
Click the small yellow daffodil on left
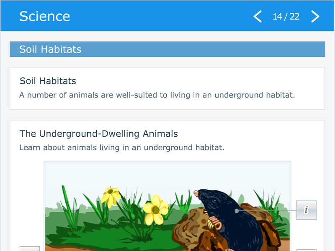tap(111, 196)
